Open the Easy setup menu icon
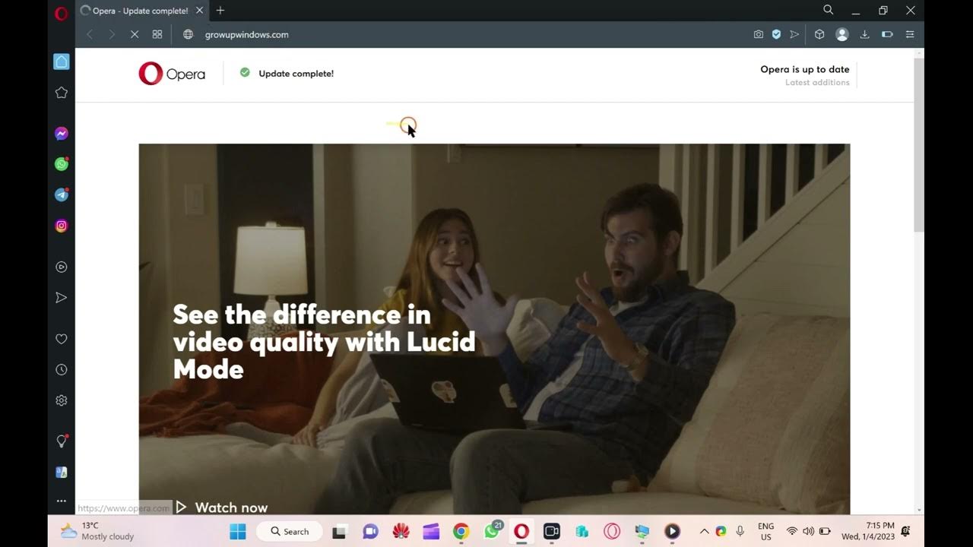The width and height of the screenshot is (973, 547). click(910, 34)
